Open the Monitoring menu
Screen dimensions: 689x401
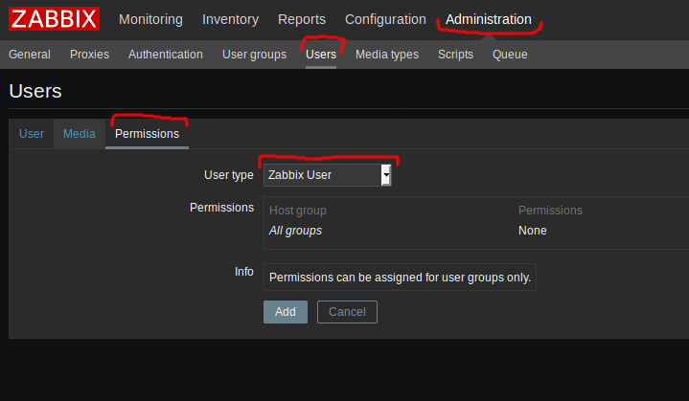click(x=151, y=19)
